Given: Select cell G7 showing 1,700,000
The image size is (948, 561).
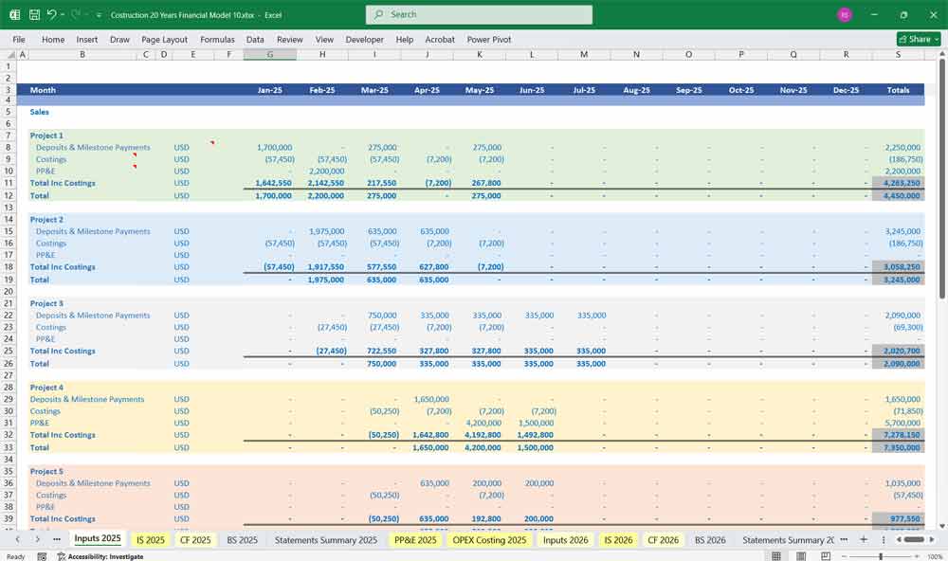Looking at the screenshot, I should coord(271,147).
